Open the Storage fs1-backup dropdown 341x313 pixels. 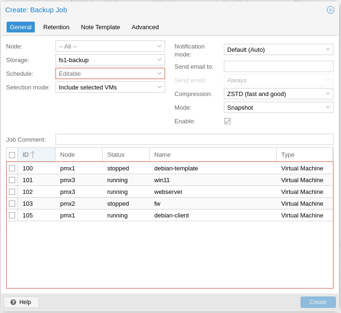pyautogui.click(x=159, y=60)
